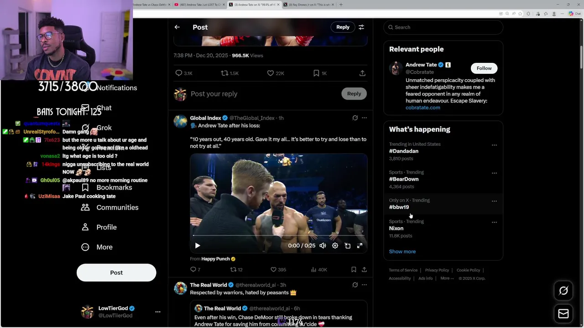Play the Andrew Tate interview video

[198, 246]
